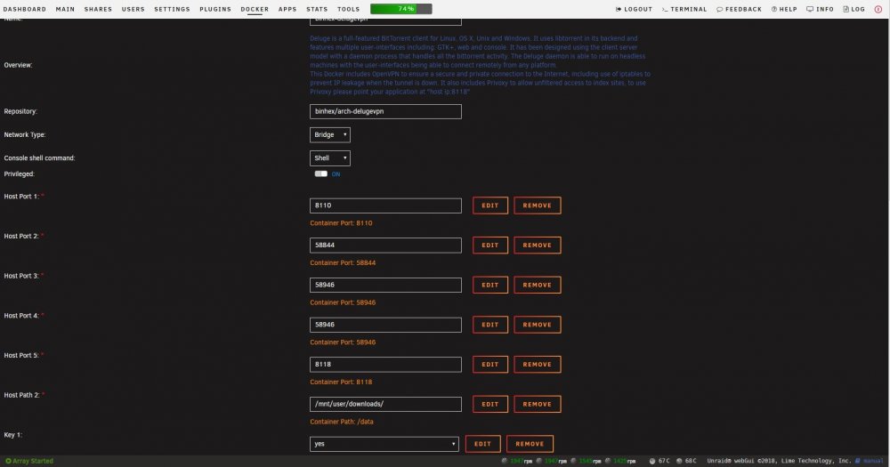Screen dimensions: 890x467
Task: Remove Host Path 2
Action: click(537, 404)
